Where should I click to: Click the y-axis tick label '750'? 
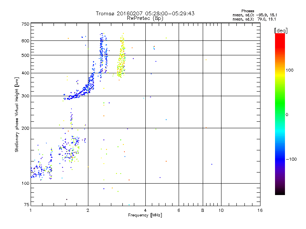tap(25, 24)
